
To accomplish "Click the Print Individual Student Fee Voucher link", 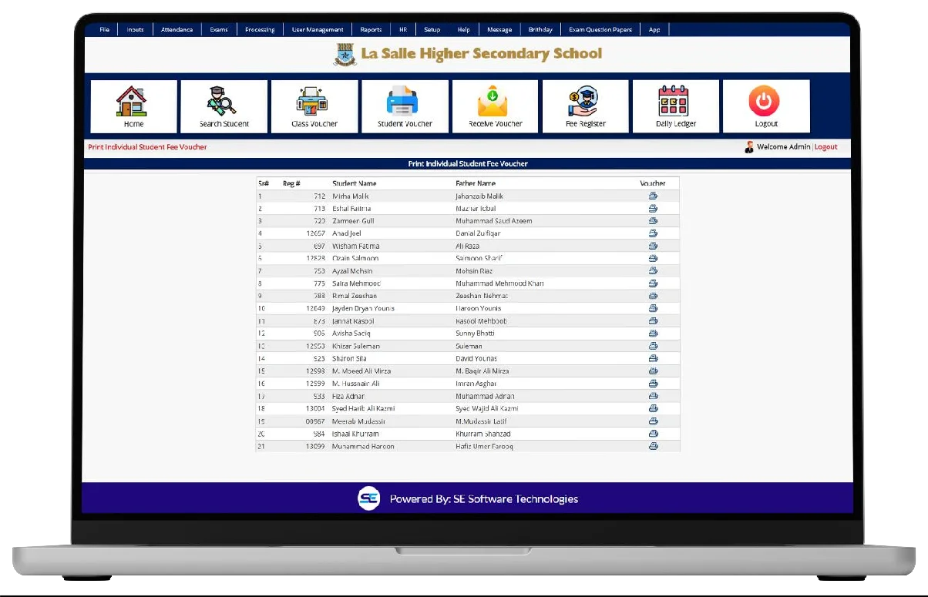I will (147, 147).
